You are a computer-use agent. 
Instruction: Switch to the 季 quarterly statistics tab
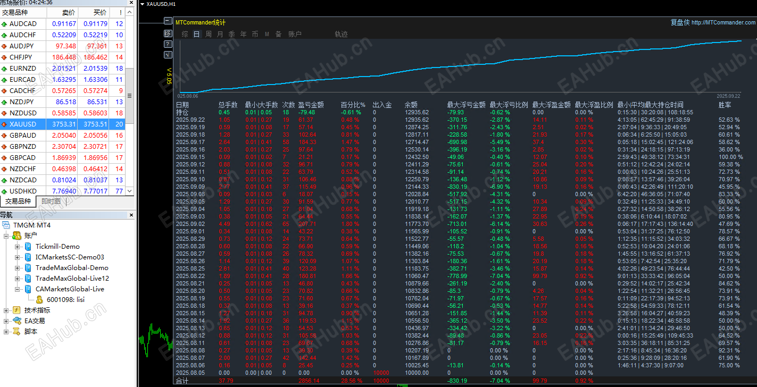coord(231,34)
